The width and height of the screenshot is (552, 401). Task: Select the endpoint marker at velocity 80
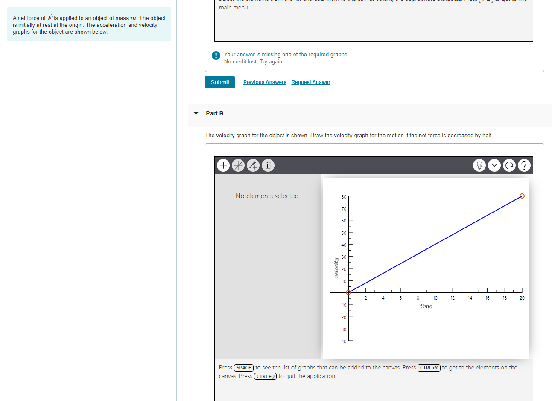522,196
